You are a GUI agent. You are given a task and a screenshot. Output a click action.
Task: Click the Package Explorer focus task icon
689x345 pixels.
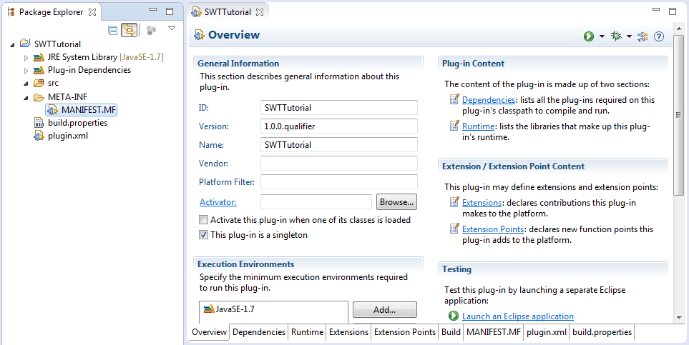click(151, 30)
